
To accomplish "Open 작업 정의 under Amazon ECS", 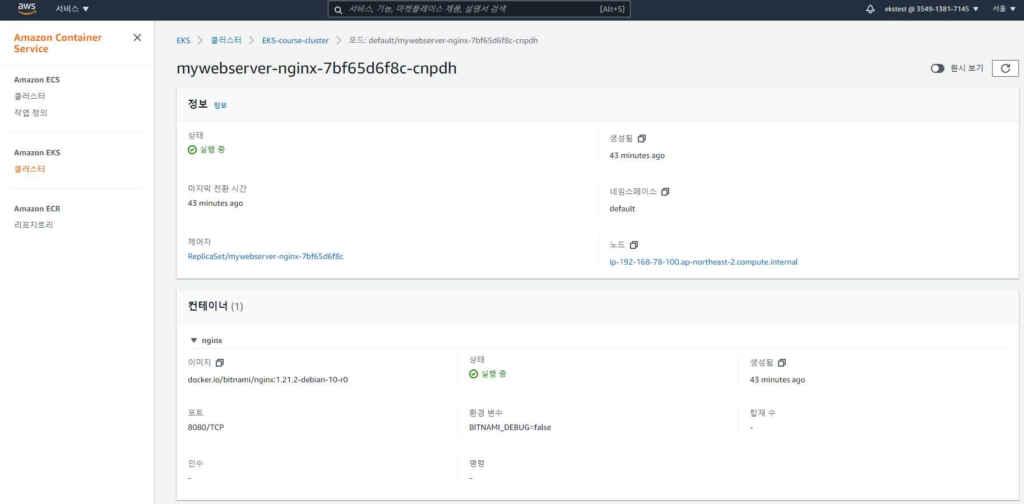I will point(31,113).
